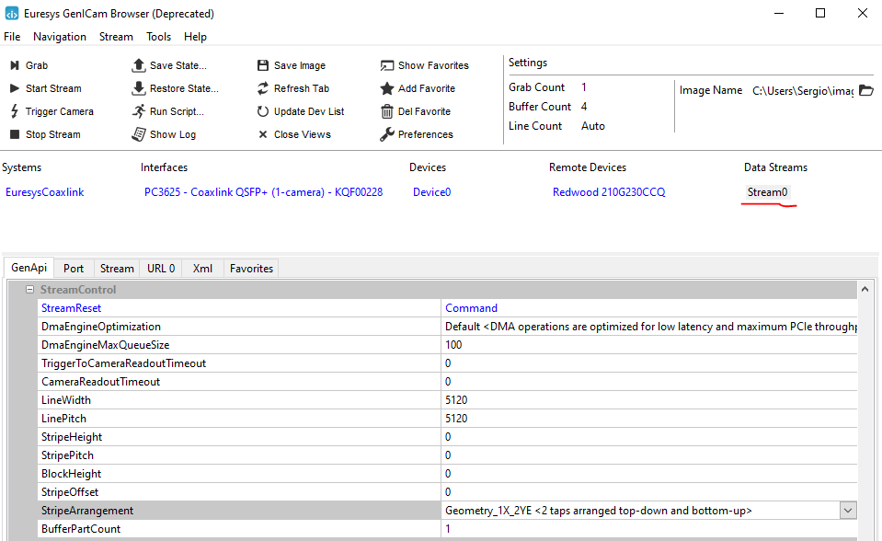Click the Preferences wrench icon
This screenshot has width=882, height=541.
[x=387, y=134]
